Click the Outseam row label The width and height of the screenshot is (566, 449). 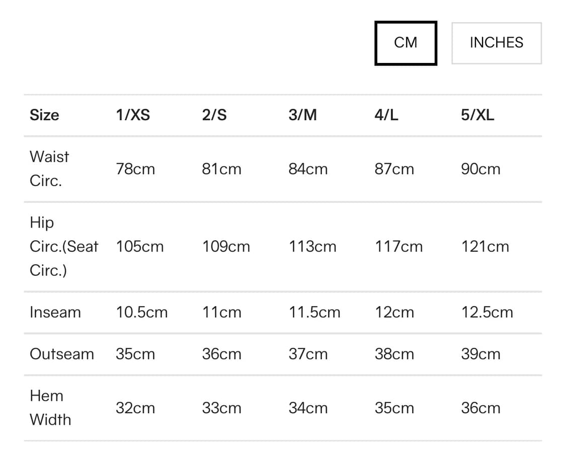[61, 354]
